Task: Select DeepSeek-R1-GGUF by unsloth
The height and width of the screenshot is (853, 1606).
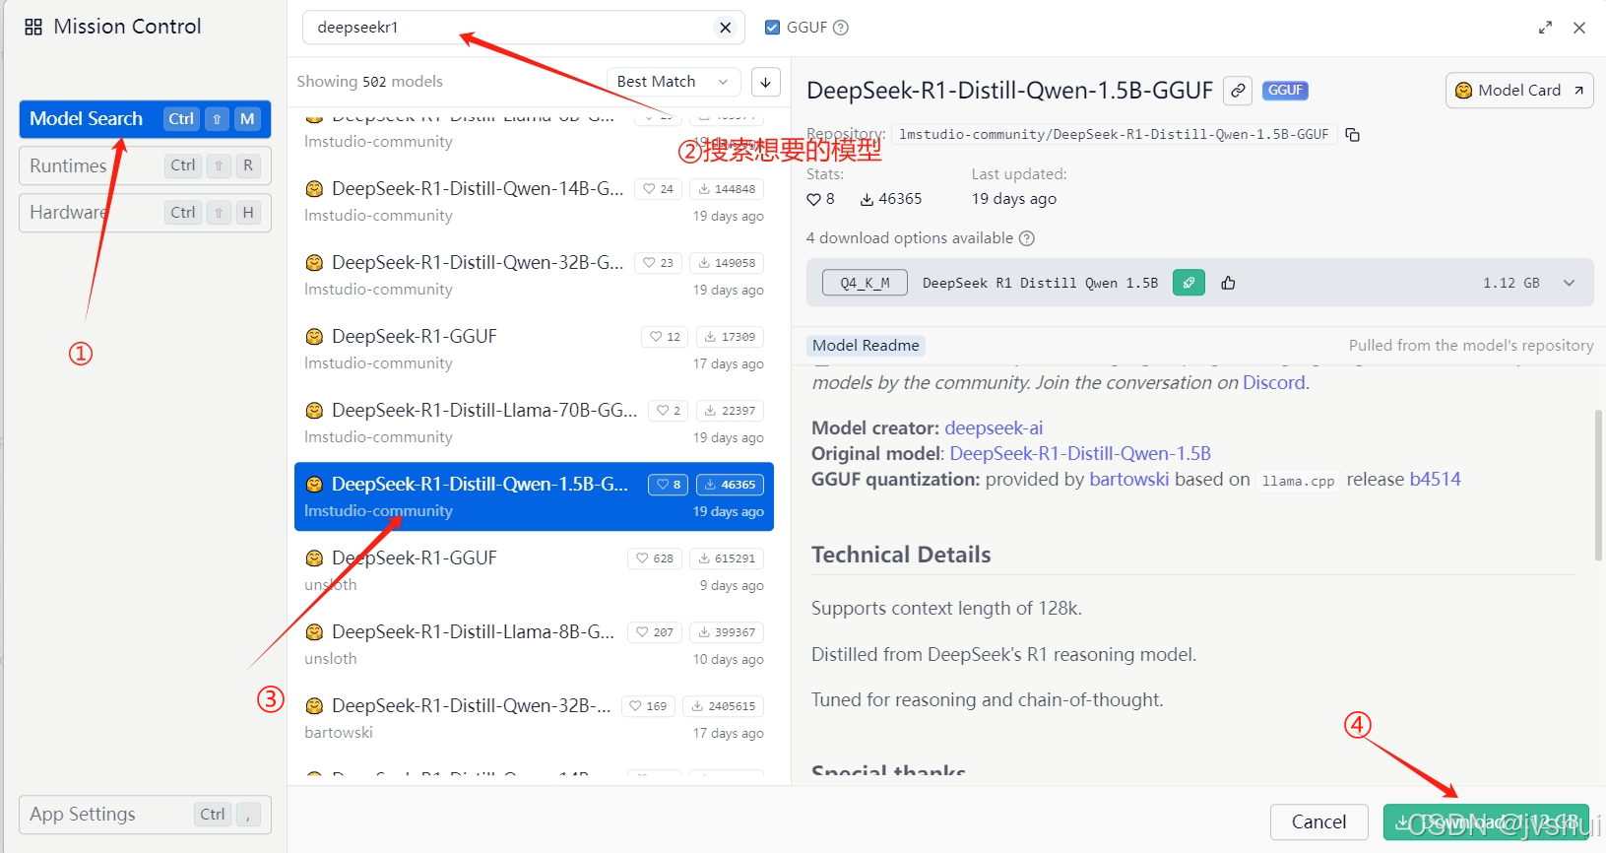Action: 534,570
